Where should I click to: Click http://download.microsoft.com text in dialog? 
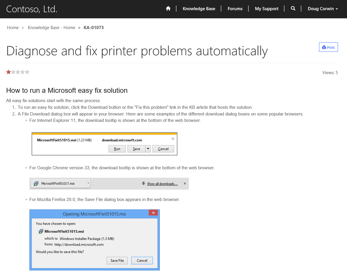coord(79,245)
